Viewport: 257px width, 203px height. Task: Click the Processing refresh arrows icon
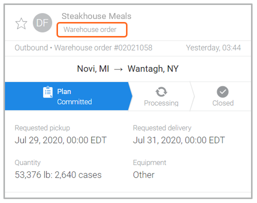click(161, 92)
